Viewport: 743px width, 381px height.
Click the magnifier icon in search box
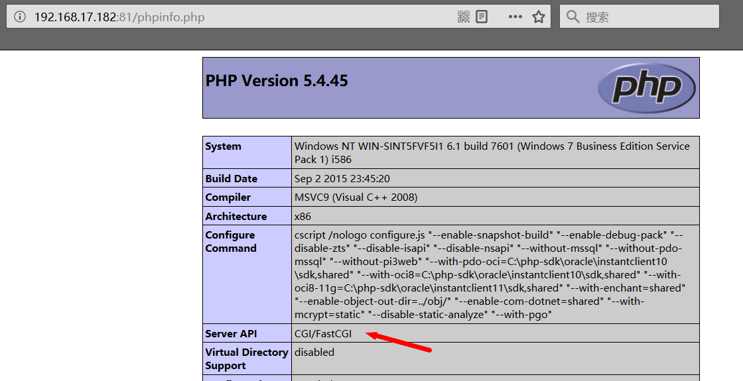click(573, 17)
